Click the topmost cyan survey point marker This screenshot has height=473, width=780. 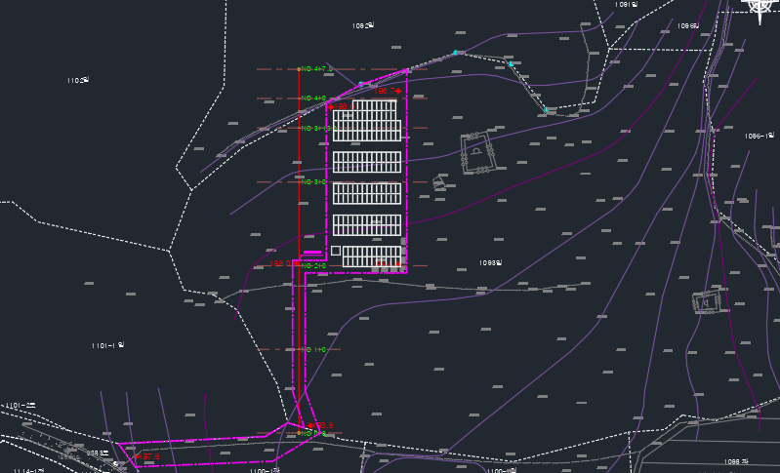coord(456,52)
